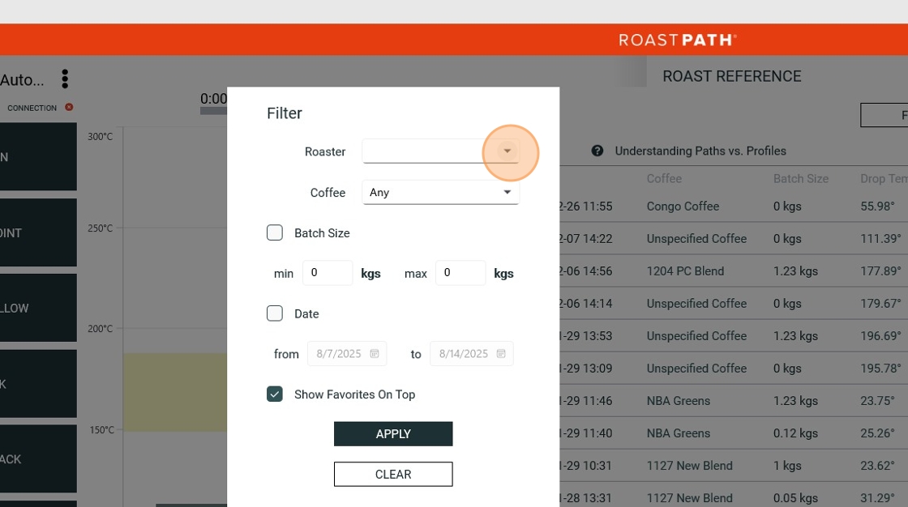
Task: Click the ROASTPATH logo in header
Action: pyautogui.click(x=678, y=40)
